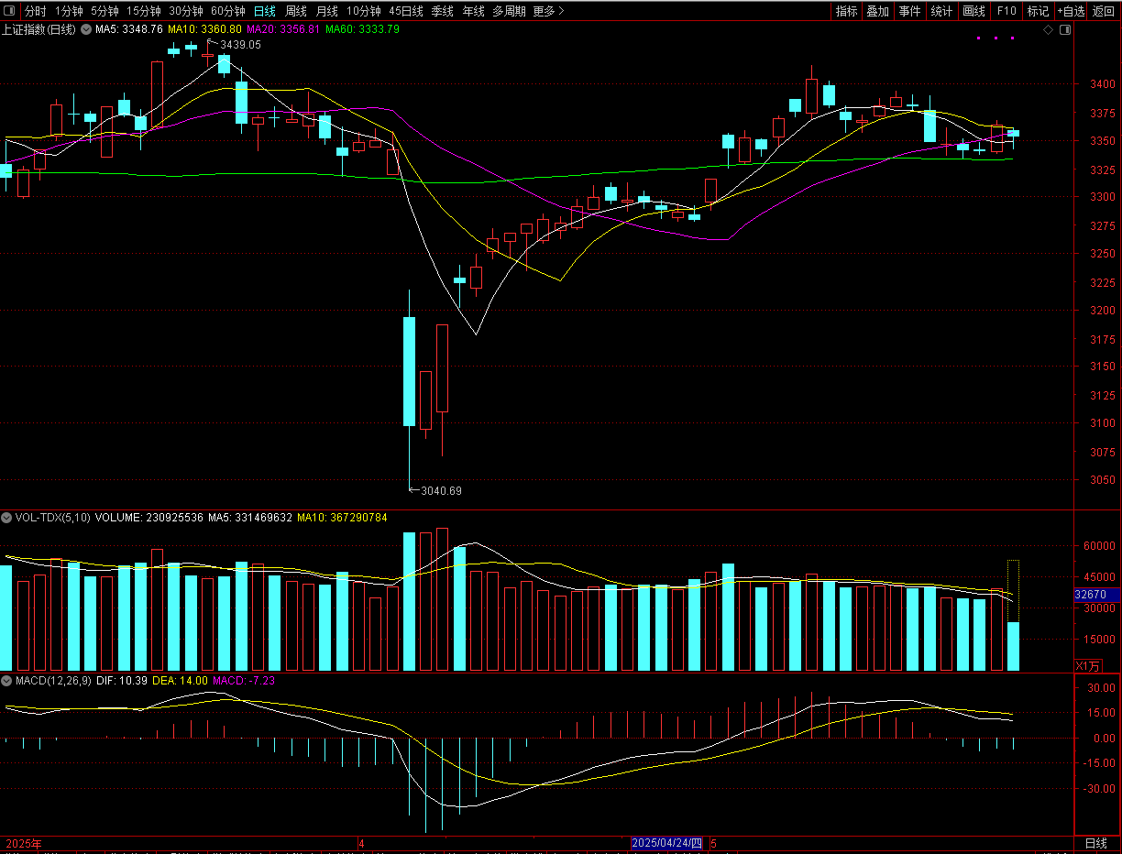
Task: Expand the VOL-TDX indicator dropdown arrow
Action: (x=7, y=518)
